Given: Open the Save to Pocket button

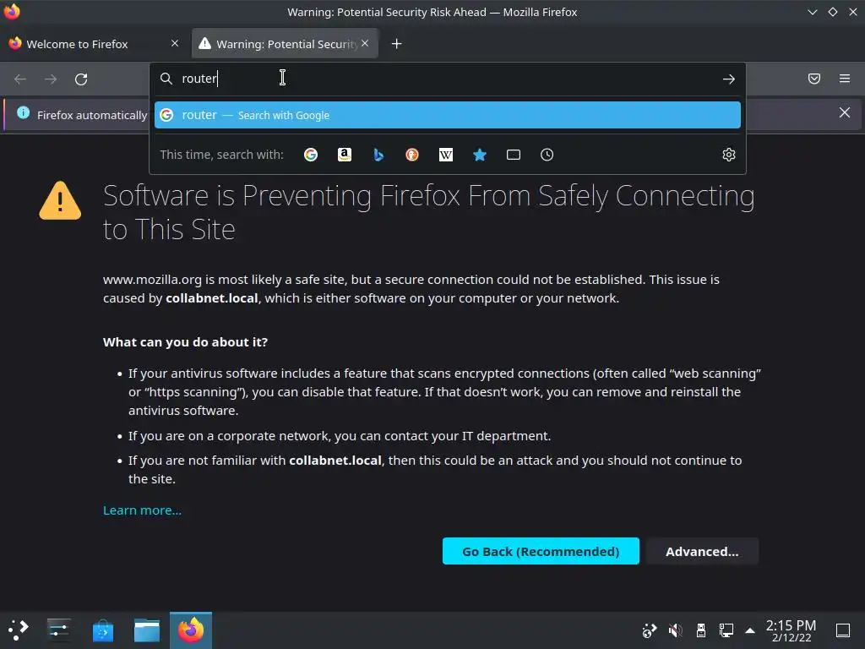Looking at the screenshot, I should (814, 79).
